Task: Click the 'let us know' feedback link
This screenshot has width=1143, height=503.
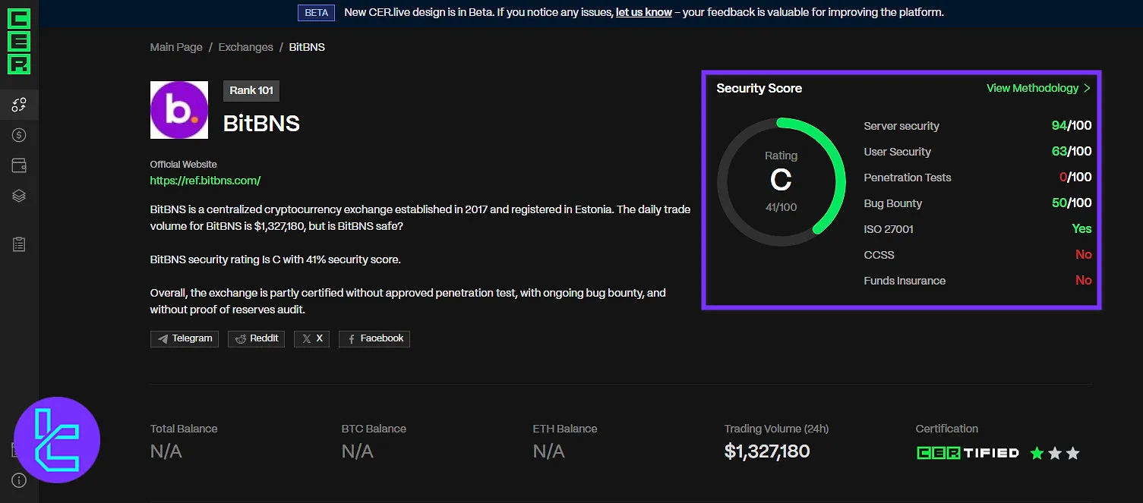Action: pos(643,12)
